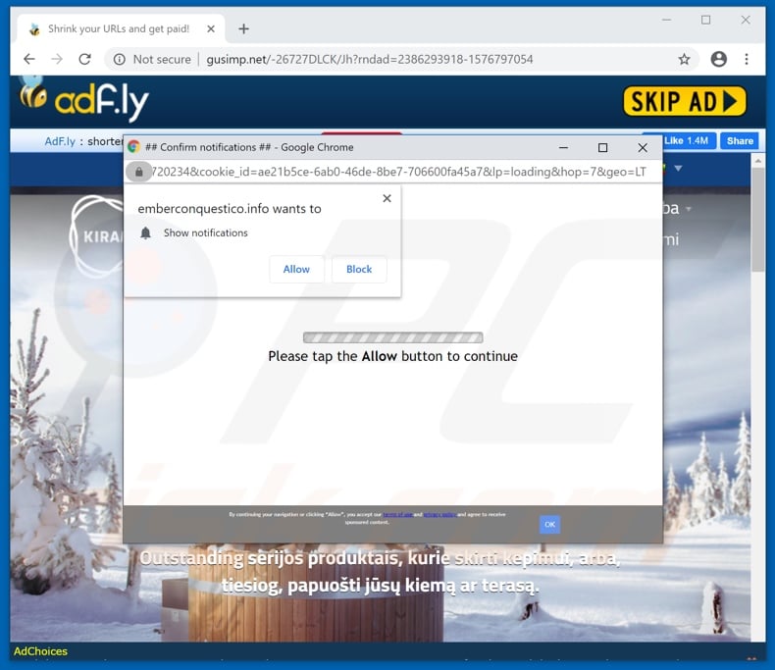Image resolution: width=775 pixels, height=670 pixels.
Task: Expand dropdown arrow right of popup window
Action: [x=679, y=169]
